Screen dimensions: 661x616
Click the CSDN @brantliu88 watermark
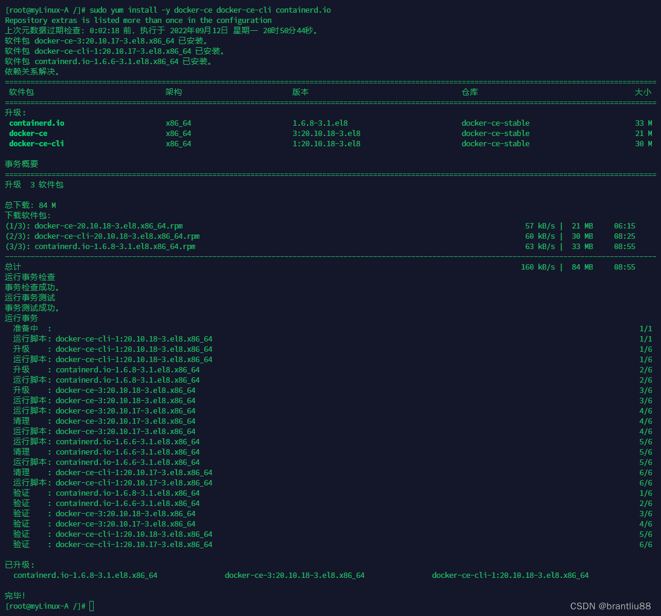click(611, 606)
